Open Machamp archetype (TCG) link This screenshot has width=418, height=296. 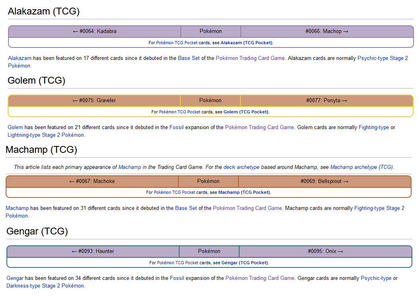point(362,167)
